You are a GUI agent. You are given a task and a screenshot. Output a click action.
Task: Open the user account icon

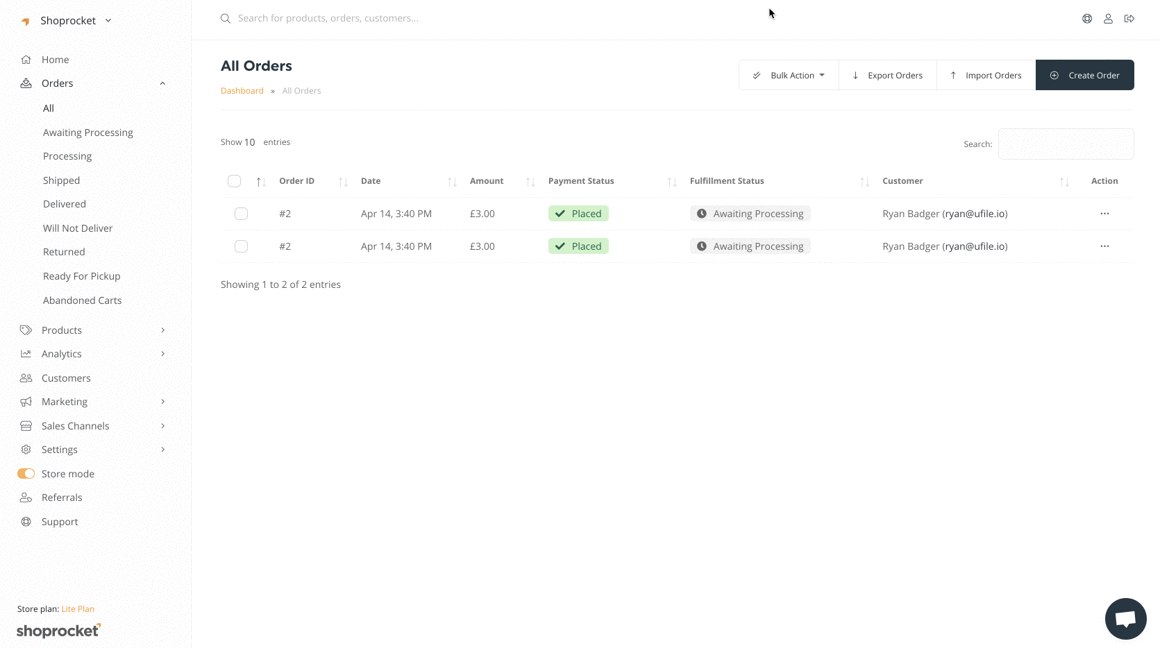(1108, 19)
